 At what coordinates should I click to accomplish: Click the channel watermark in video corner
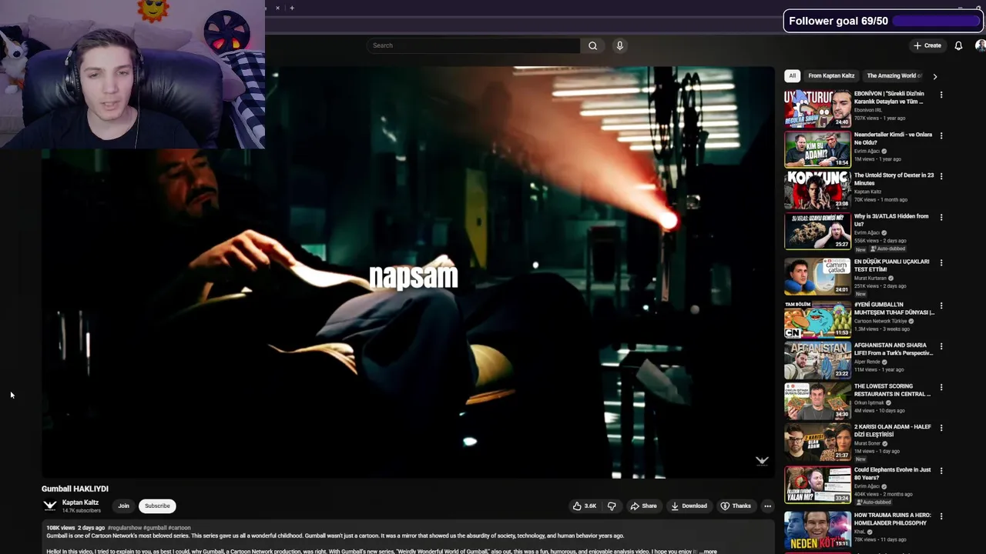(762, 461)
